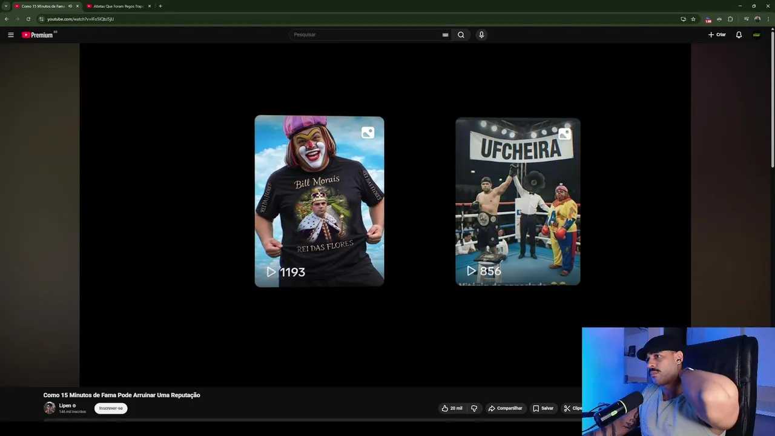Start voice search with microphone icon
The width and height of the screenshot is (775, 436).
pos(481,35)
